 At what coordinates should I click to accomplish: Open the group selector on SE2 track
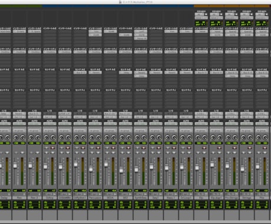click(x=125, y=130)
